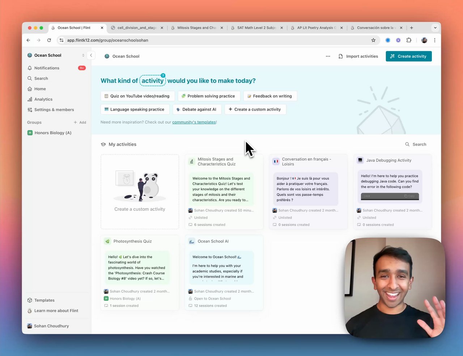Click Create a custom activity chip
Viewport: 463px width, 356px height.
(255, 110)
